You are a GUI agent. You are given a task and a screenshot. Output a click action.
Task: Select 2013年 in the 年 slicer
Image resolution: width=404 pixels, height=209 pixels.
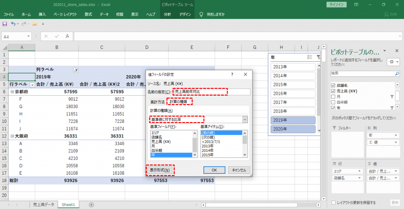[293, 67]
